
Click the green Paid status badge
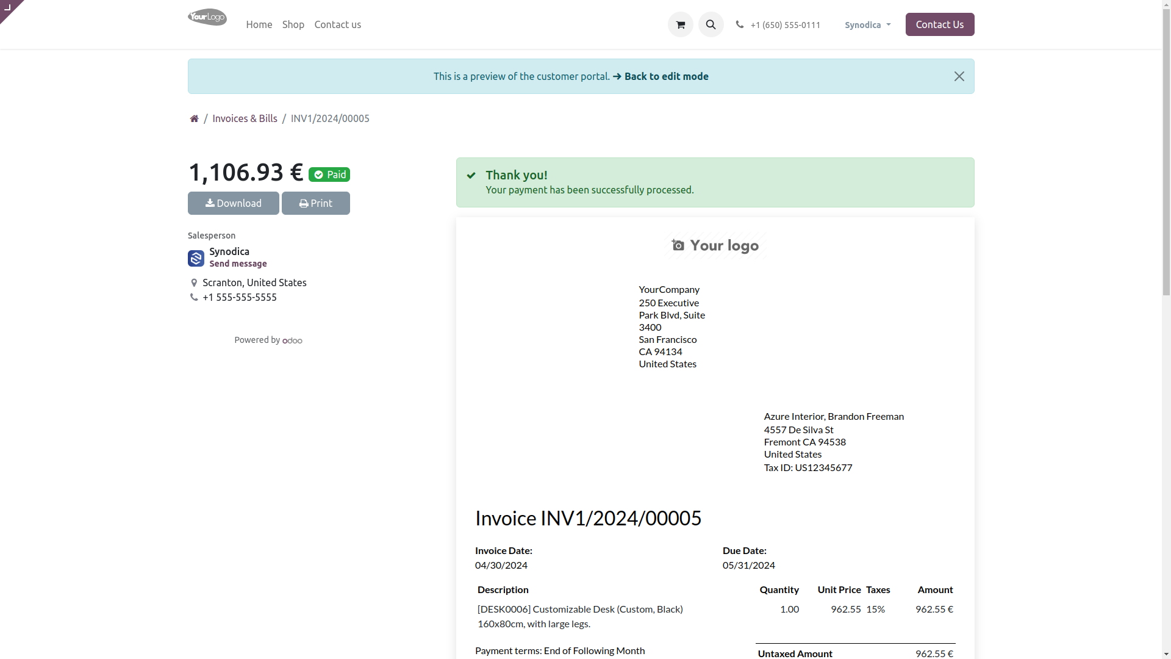[329, 175]
